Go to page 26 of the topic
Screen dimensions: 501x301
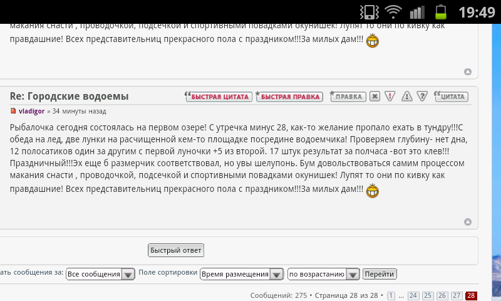tap(442, 295)
